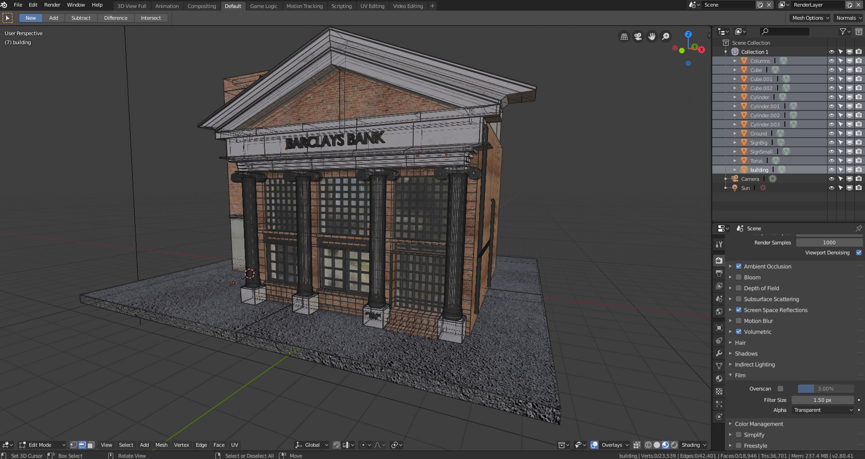Select face select mode icon
Viewport: 865px width, 459px height.
tap(91, 445)
